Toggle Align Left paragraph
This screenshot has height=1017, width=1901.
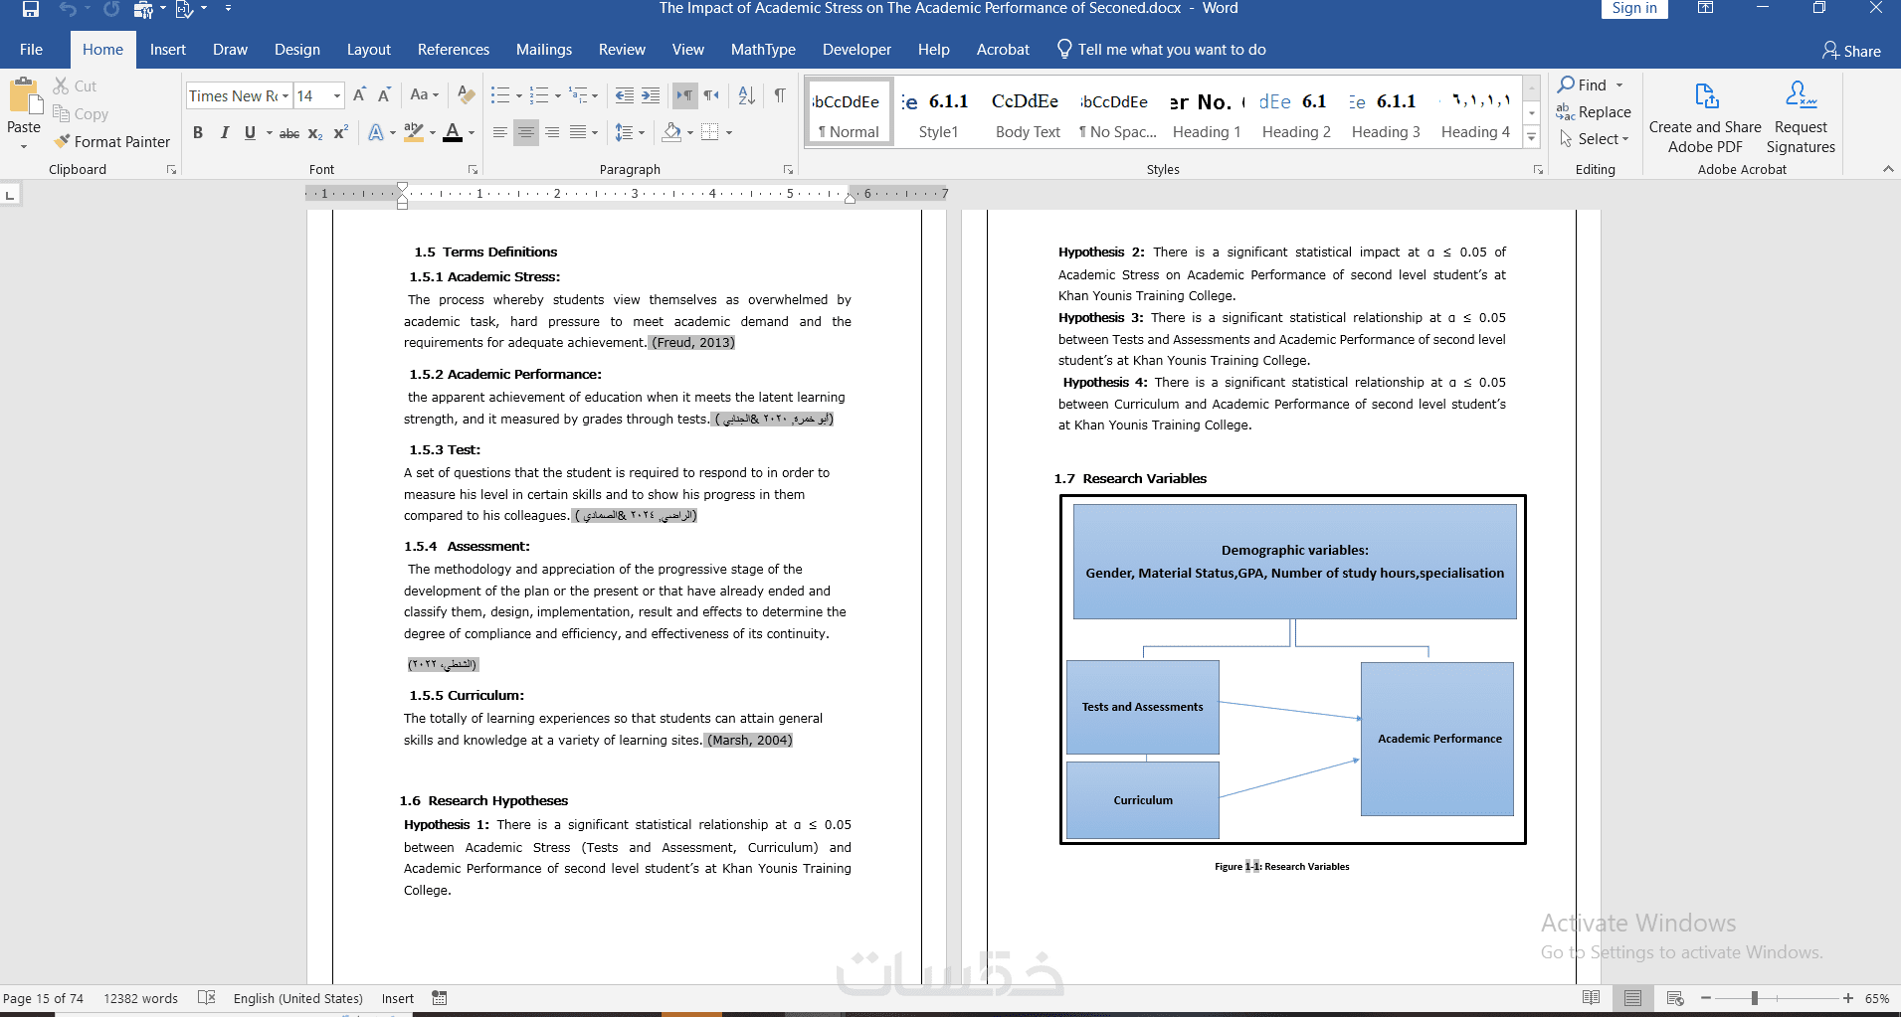(500, 132)
